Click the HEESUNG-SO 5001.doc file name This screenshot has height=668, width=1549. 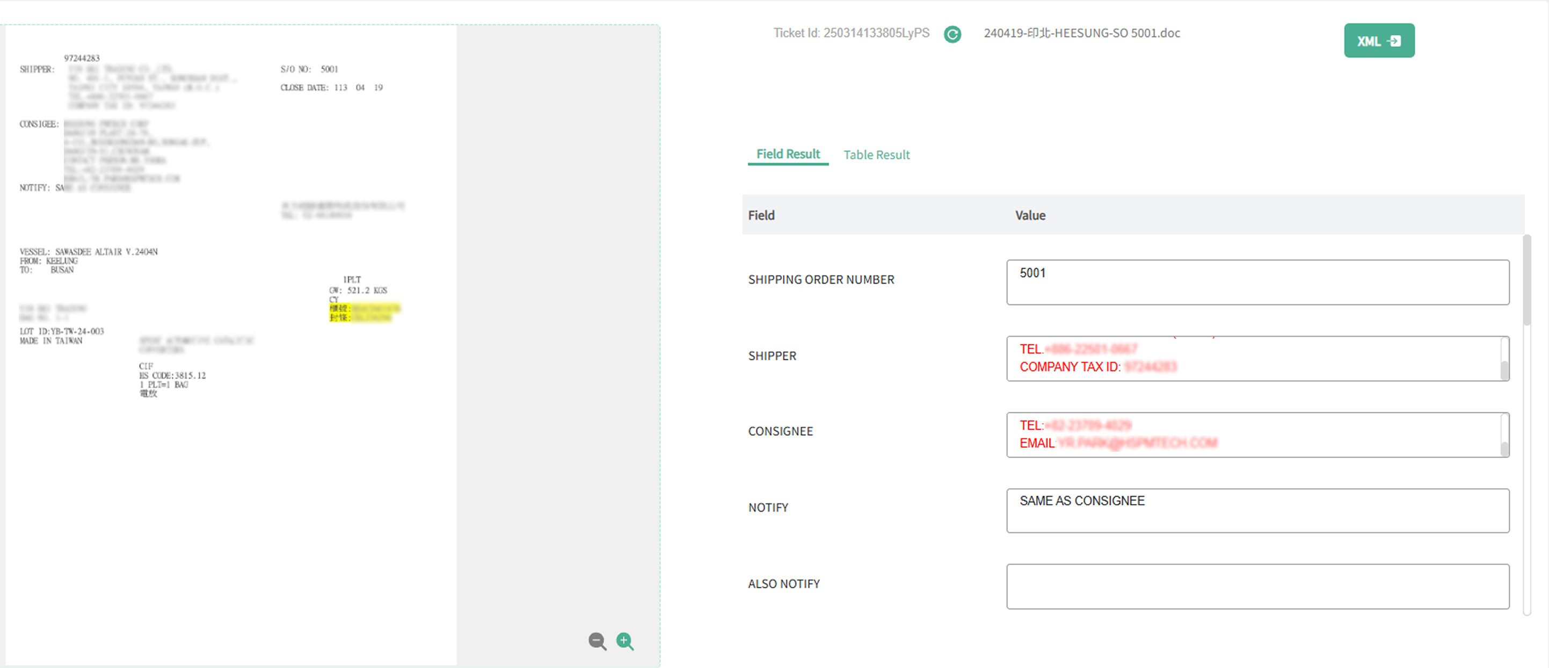(x=1081, y=33)
